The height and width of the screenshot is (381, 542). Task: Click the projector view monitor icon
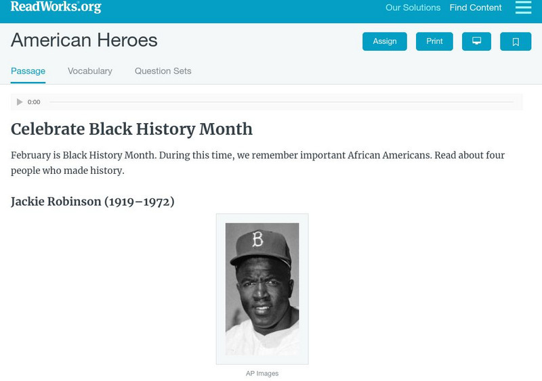coord(476,41)
